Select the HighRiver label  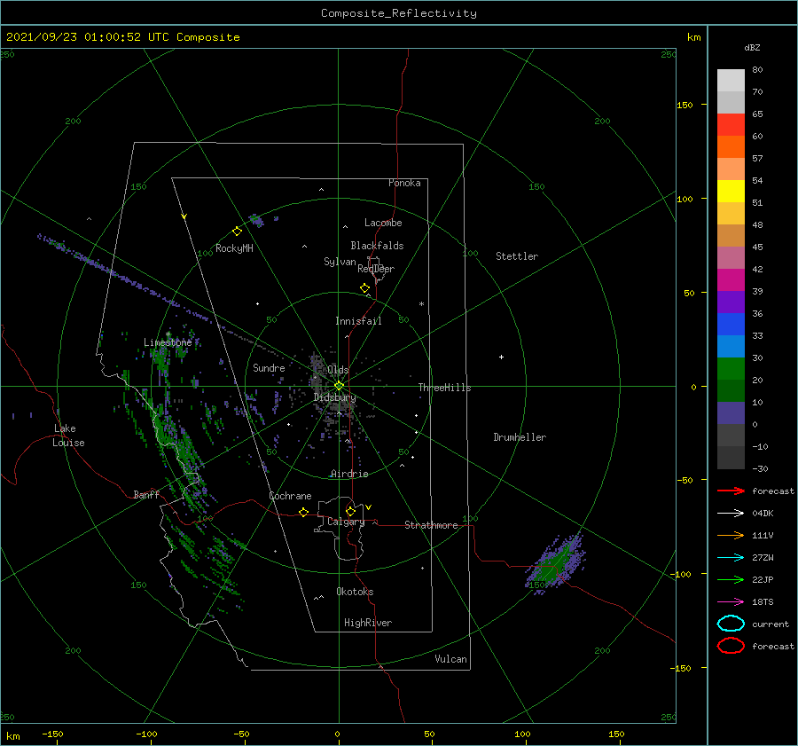[x=368, y=623]
